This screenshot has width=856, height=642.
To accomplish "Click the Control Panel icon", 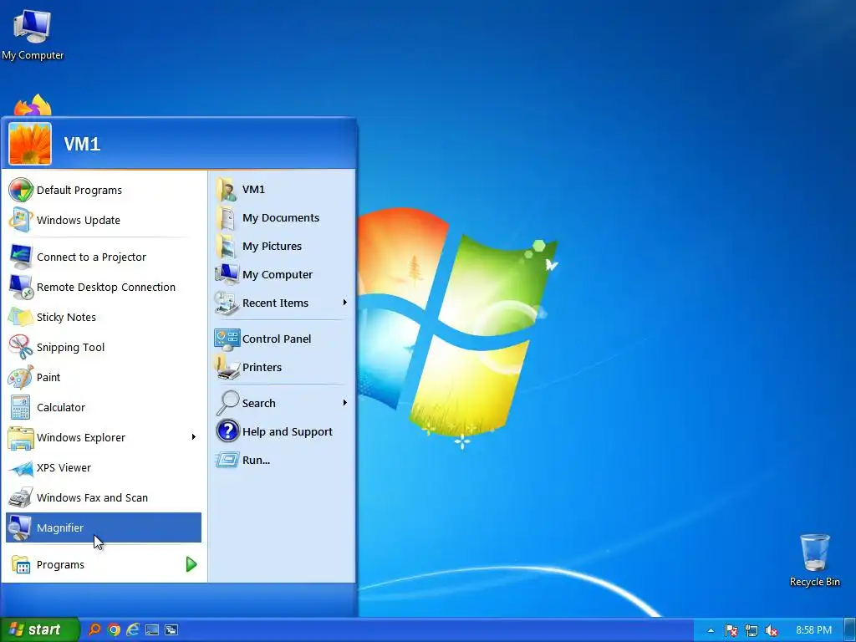I will click(227, 339).
